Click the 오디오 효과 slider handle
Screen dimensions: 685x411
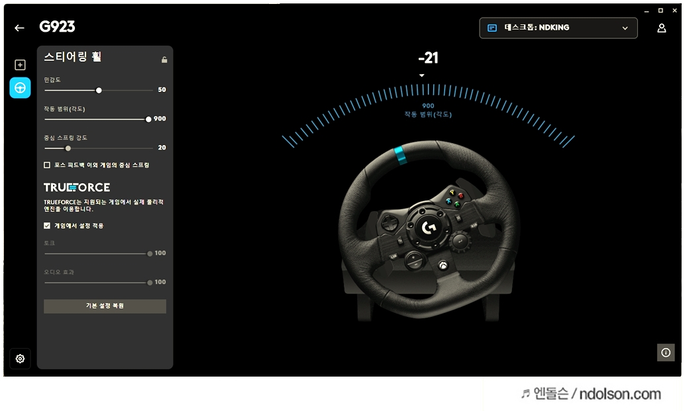pyautogui.click(x=150, y=283)
